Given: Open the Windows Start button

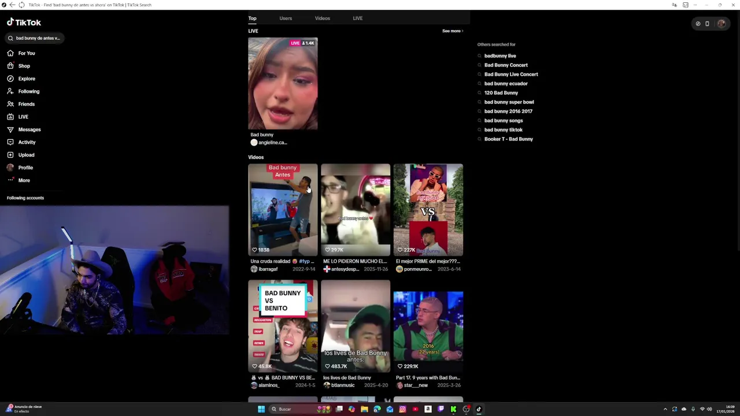Looking at the screenshot, I should point(261,409).
